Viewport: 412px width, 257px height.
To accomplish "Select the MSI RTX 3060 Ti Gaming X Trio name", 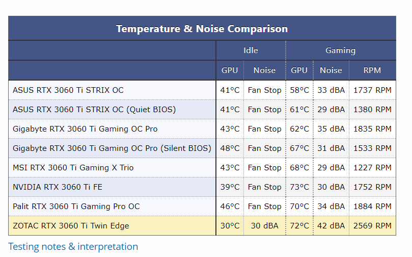I will (x=73, y=168).
